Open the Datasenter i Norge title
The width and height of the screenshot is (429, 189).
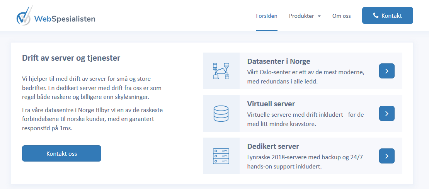coord(278,61)
